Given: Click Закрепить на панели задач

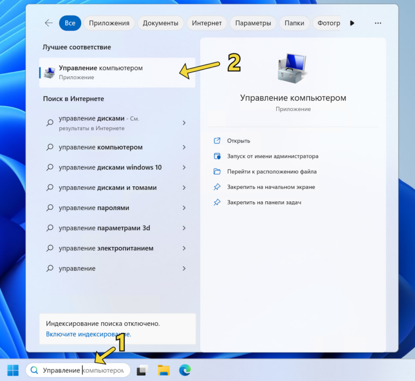Looking at the screenshot, I should click(x=264, y=202).
